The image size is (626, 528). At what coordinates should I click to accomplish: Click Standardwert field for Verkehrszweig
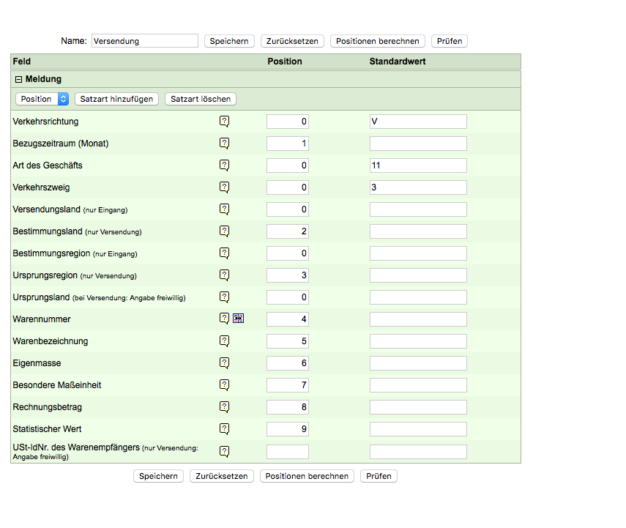point(417,187)
